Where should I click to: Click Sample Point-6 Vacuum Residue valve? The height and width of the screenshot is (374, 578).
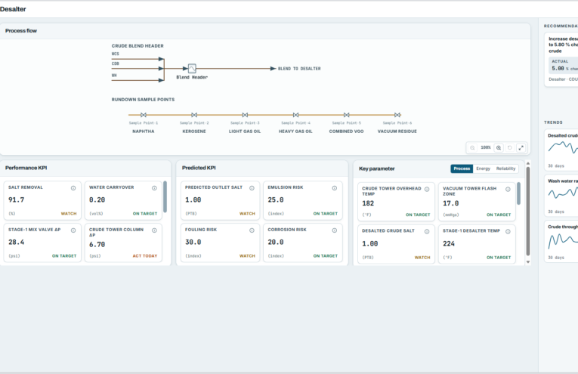(x=397, y=115)
